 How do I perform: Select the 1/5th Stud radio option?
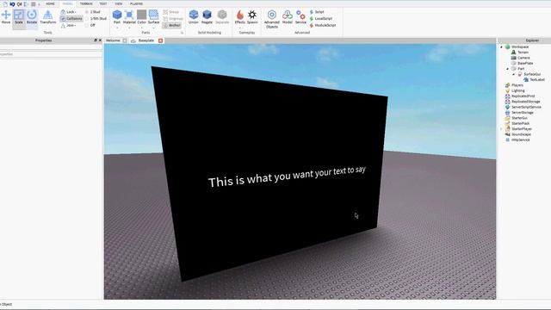pyautogui.click(x=96, y=19)
